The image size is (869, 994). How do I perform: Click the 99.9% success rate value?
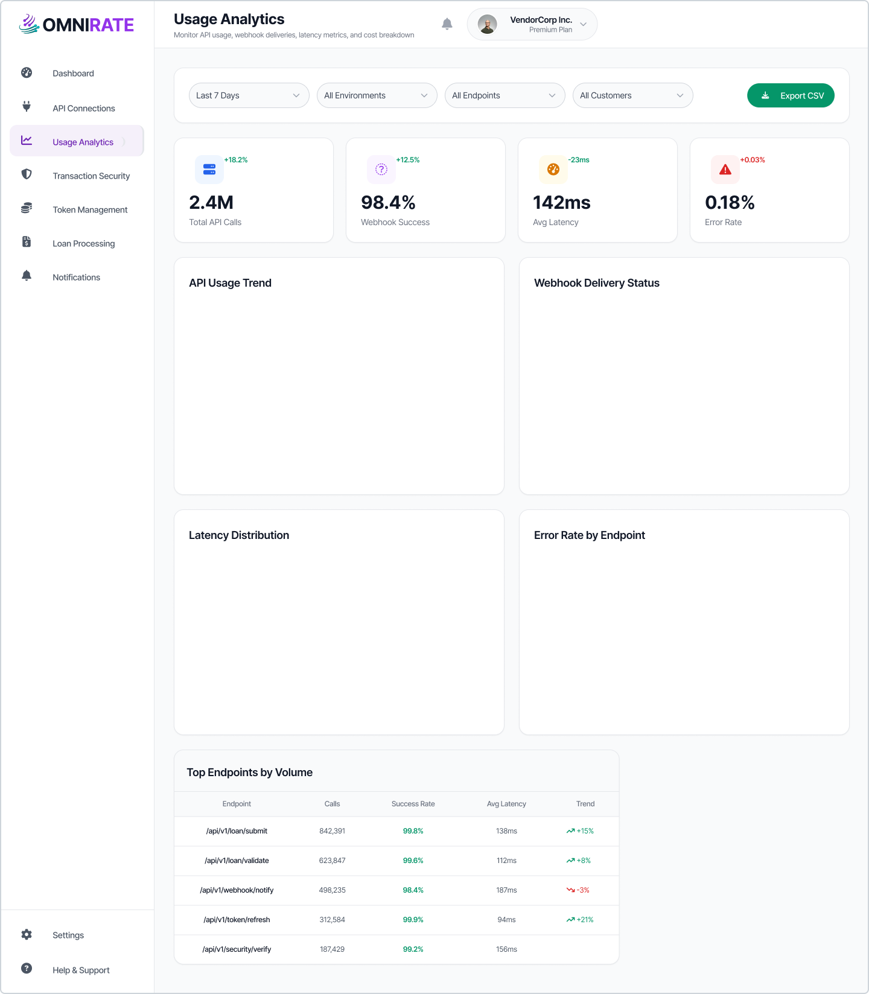[413, 920]
